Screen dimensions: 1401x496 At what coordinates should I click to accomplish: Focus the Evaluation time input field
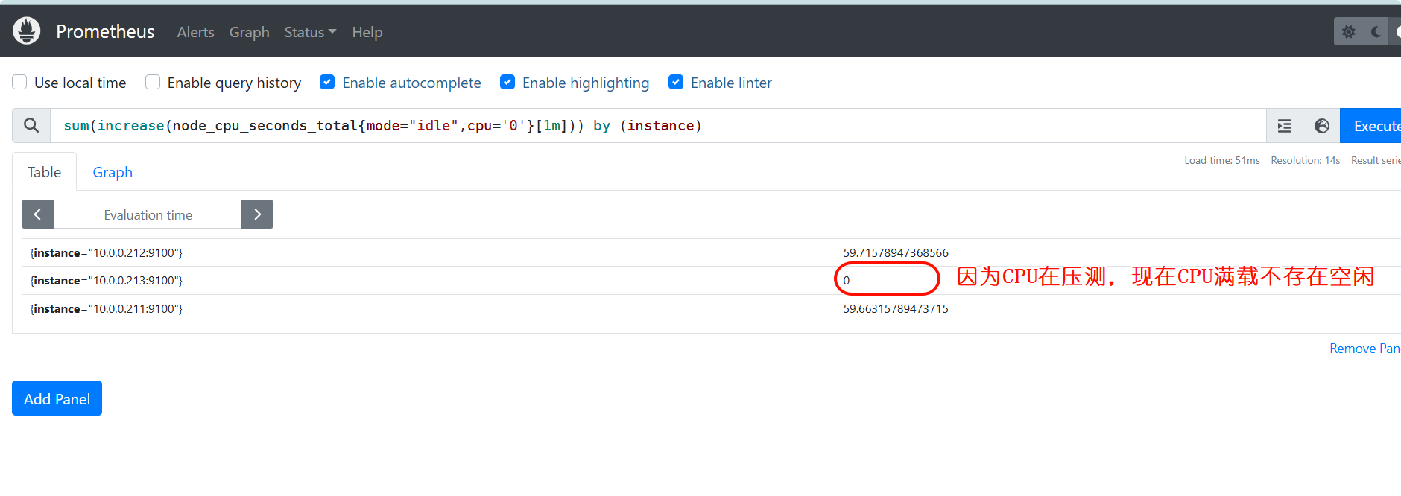[148, 214]
